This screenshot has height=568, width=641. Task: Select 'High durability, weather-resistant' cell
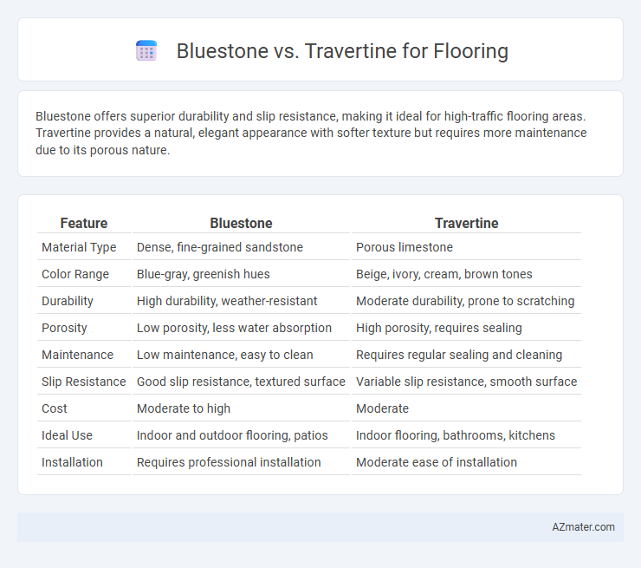[x=227, y=301]
